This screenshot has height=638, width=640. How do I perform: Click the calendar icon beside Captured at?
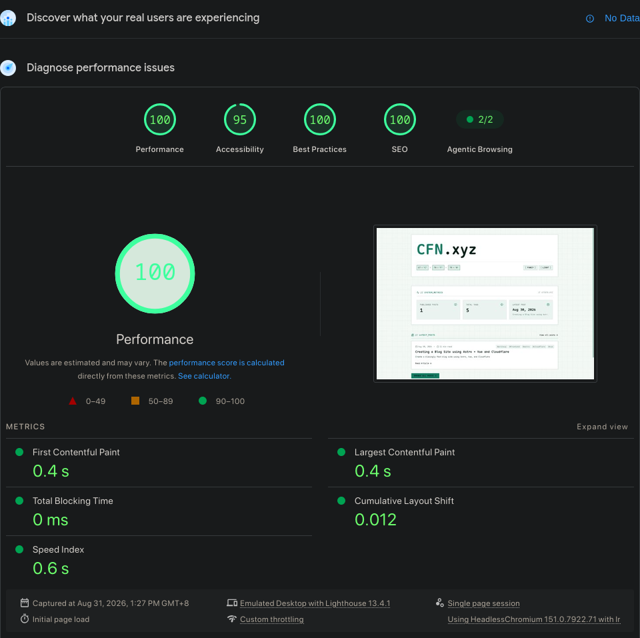point(25,603)
